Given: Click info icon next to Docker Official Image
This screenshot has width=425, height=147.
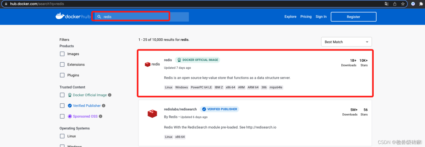Looking at the screenshot, I should 110,95.
